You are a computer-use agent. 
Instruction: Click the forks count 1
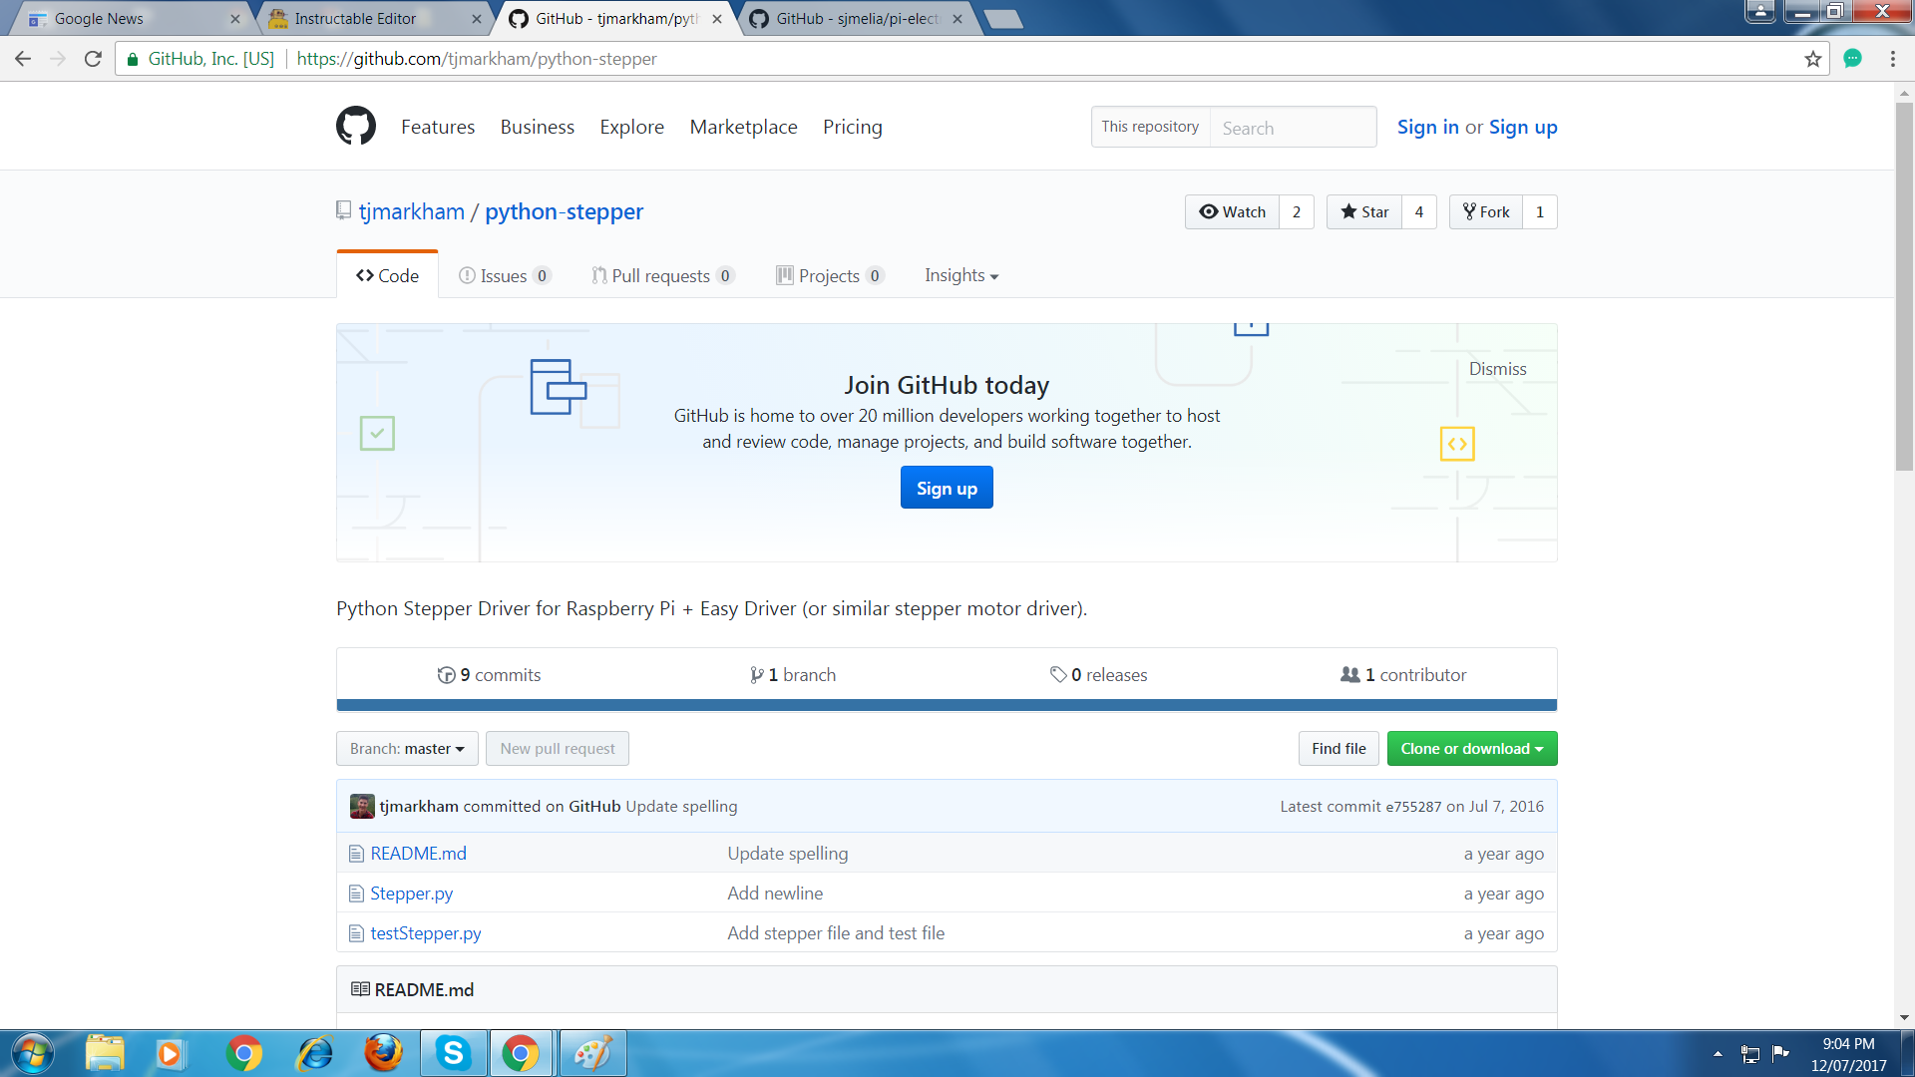click(1540, 211)
